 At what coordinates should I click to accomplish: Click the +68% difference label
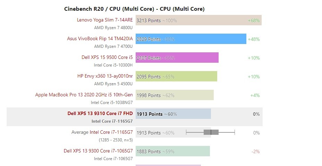[254, 20]
